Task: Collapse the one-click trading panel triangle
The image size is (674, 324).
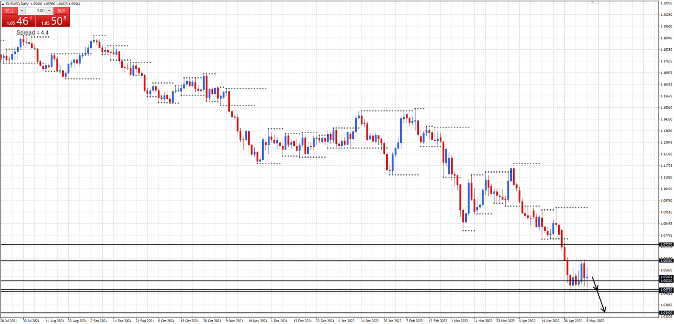Action: [3, 4]
